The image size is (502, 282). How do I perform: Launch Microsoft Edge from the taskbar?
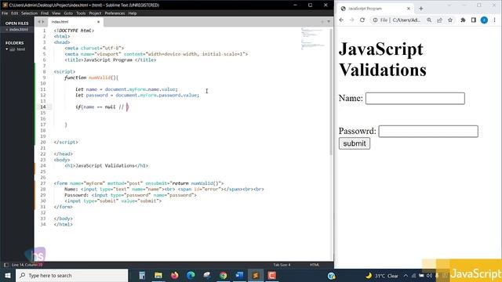(191, 275)
